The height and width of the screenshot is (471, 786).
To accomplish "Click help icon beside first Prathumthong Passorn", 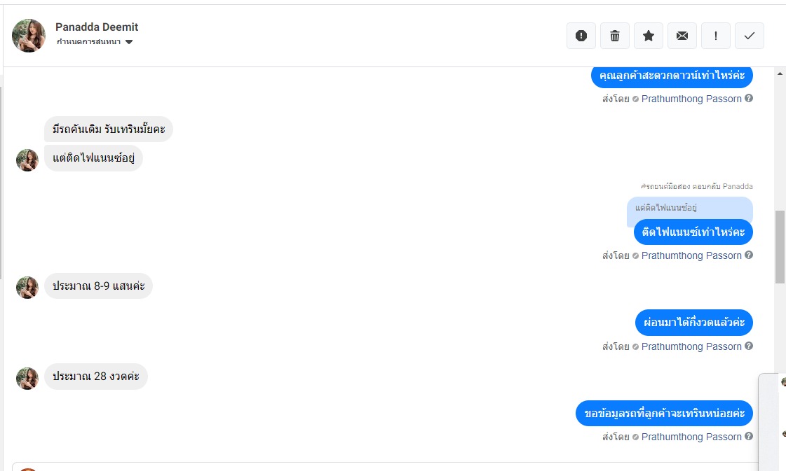I will (749, 99).
